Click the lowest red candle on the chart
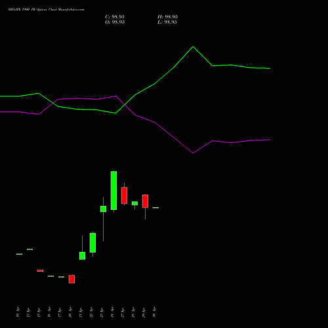 pos(72,279)
